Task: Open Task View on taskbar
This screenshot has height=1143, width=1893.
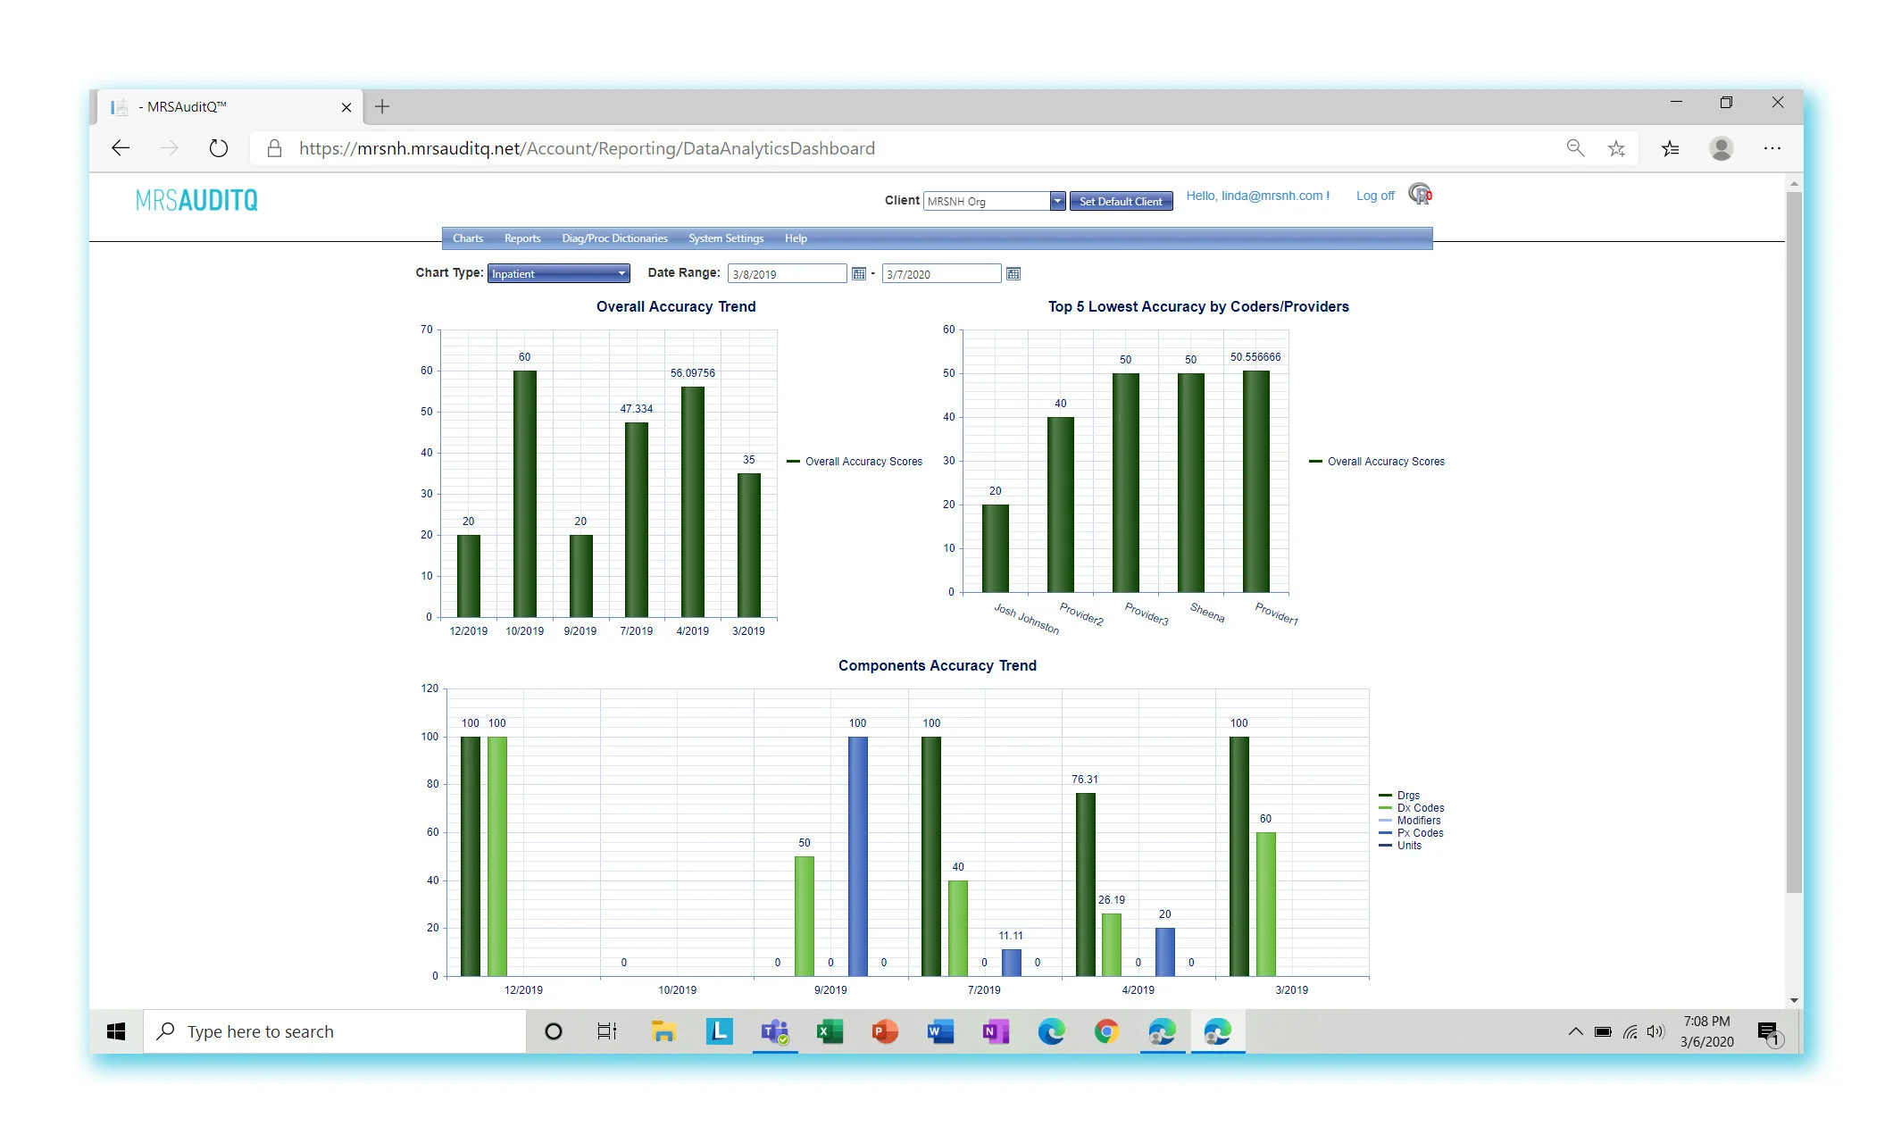Action: coord(607,1031)
